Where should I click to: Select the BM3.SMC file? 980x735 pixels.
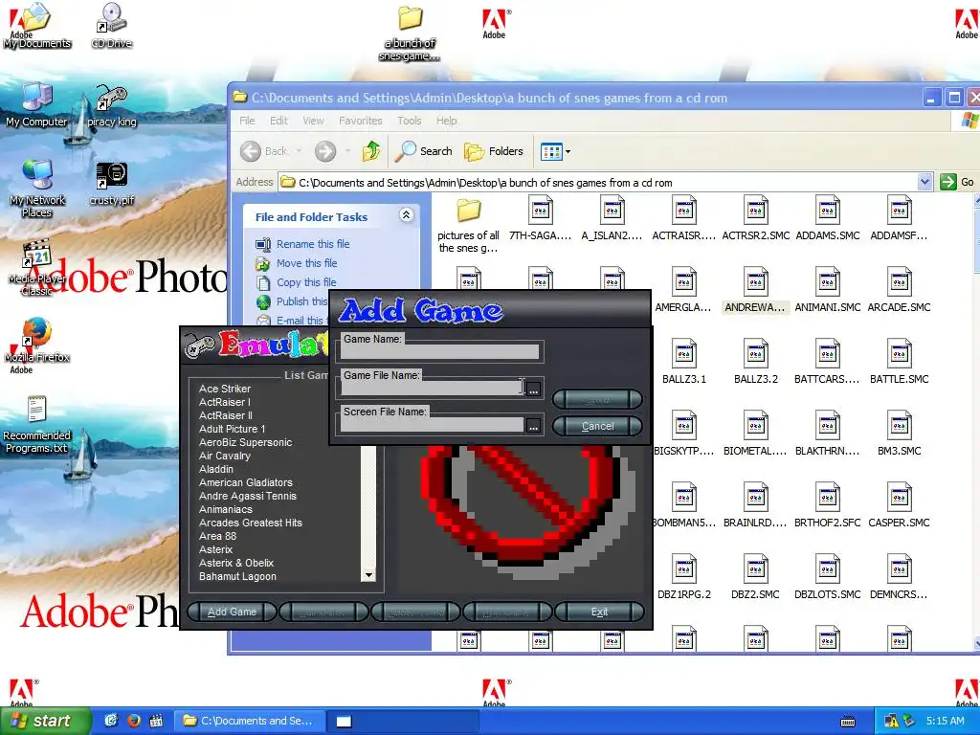899,434
